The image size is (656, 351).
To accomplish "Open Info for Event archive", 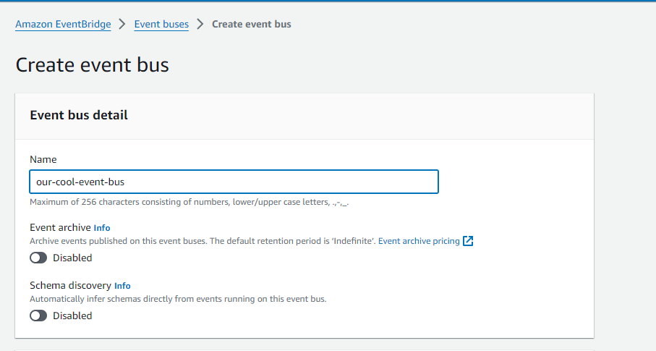I will (102, 228).
